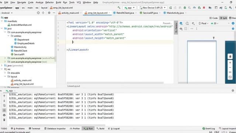Click the orientation icon in the design toolbar
The width and height of the screenshot is (236, 133).
coord(187,23)
